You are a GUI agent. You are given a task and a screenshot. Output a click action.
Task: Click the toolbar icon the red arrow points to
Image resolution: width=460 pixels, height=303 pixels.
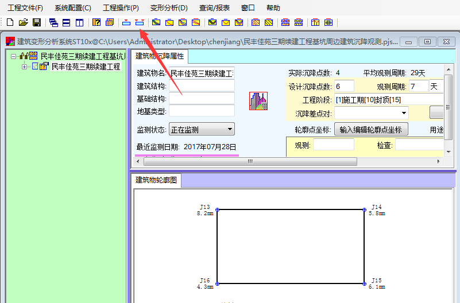click(x=139, y=22)
